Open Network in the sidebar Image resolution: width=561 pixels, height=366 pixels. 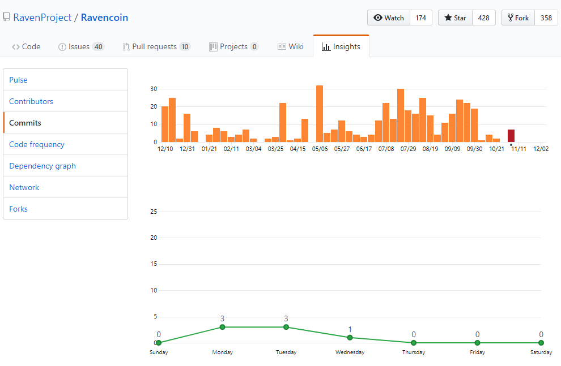(66, 187)
